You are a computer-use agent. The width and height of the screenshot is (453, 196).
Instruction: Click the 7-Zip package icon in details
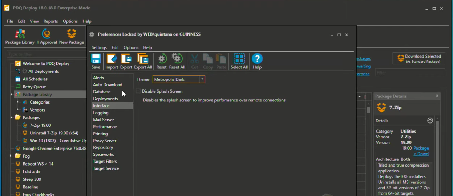tap(381, 108)
